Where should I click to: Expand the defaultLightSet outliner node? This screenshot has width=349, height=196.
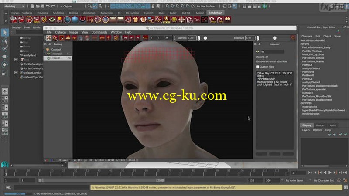[16, 73]
